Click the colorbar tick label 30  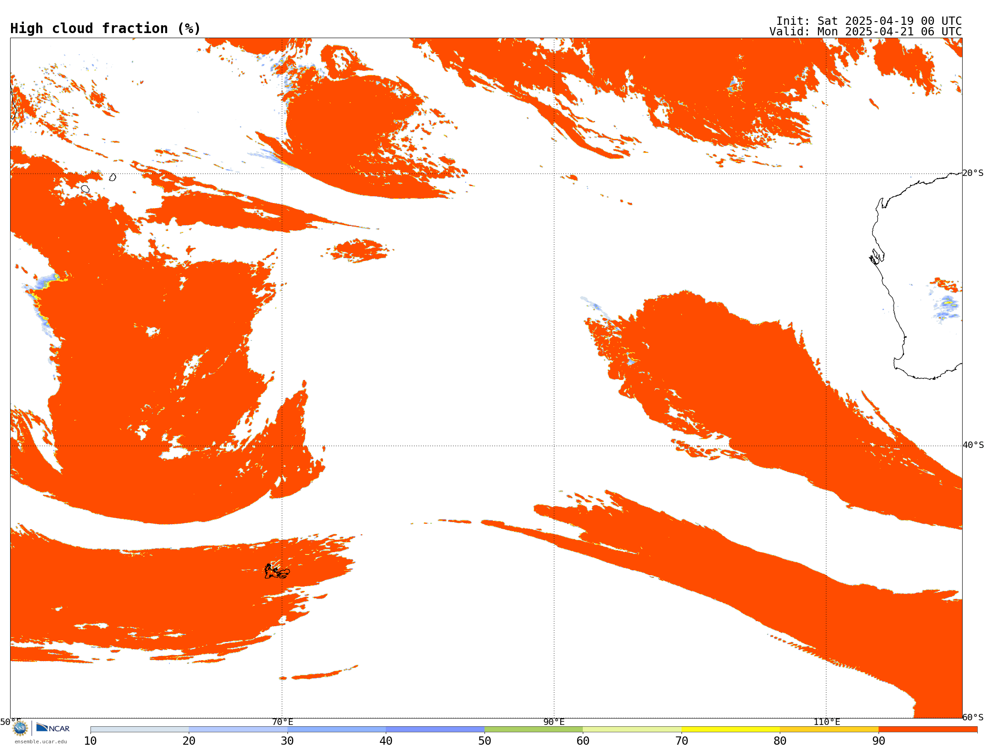pyautogui.click(x=287, y=741)
